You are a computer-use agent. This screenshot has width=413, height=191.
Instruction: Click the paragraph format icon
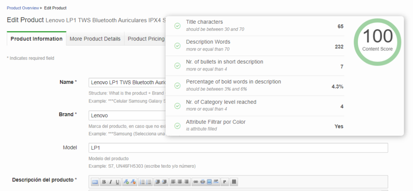(224, 182)
